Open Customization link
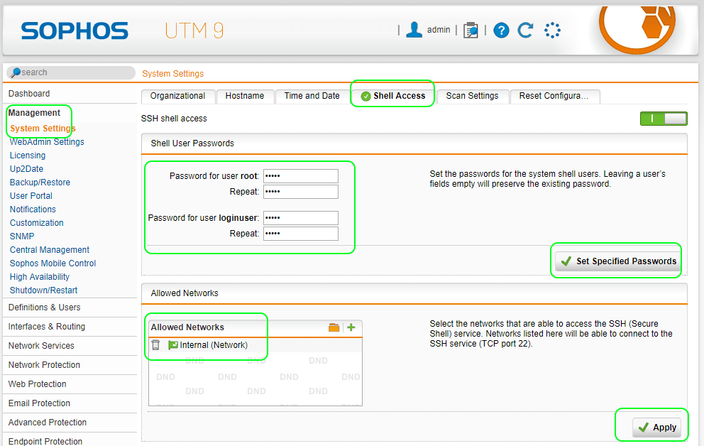Screen dimensions: 704x446 click(37, 223)
